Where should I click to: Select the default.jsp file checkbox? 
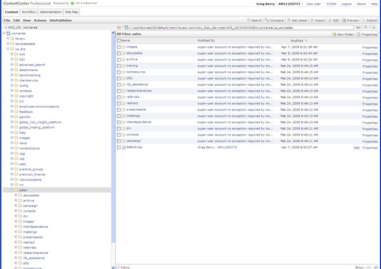119,147
